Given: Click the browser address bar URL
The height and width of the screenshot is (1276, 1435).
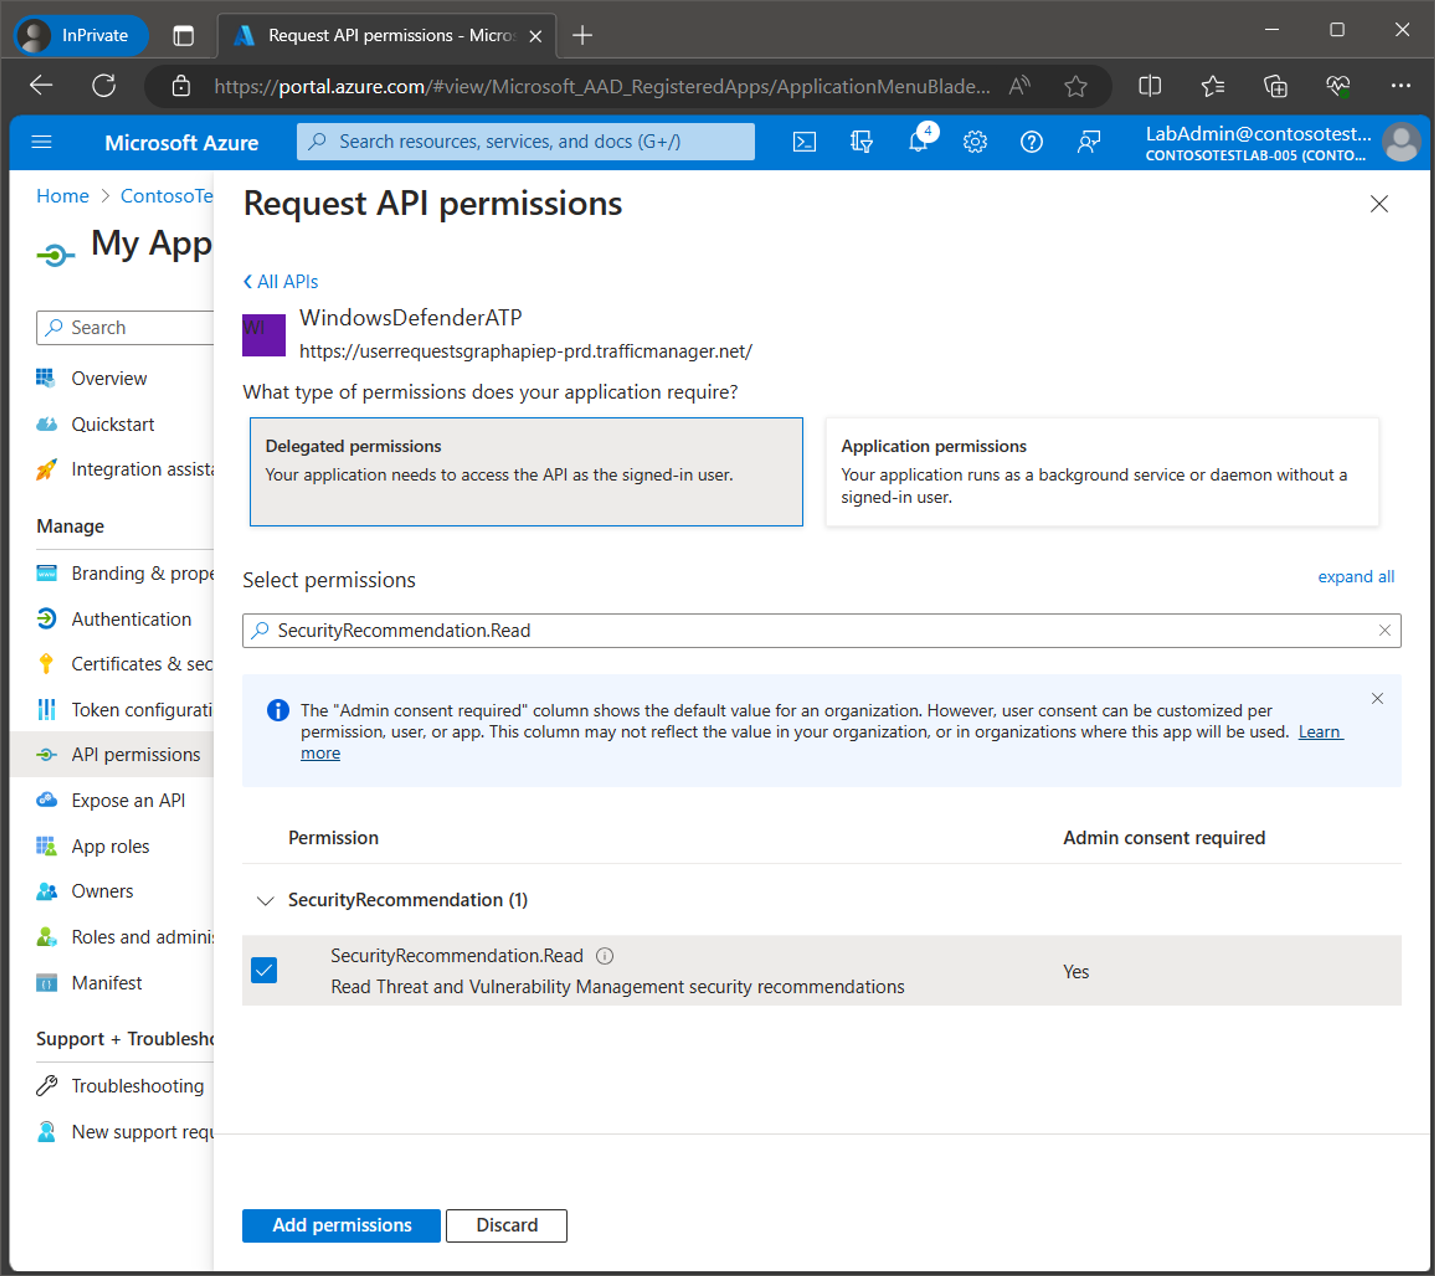Looking at the screenshot, I should [601, 86].
